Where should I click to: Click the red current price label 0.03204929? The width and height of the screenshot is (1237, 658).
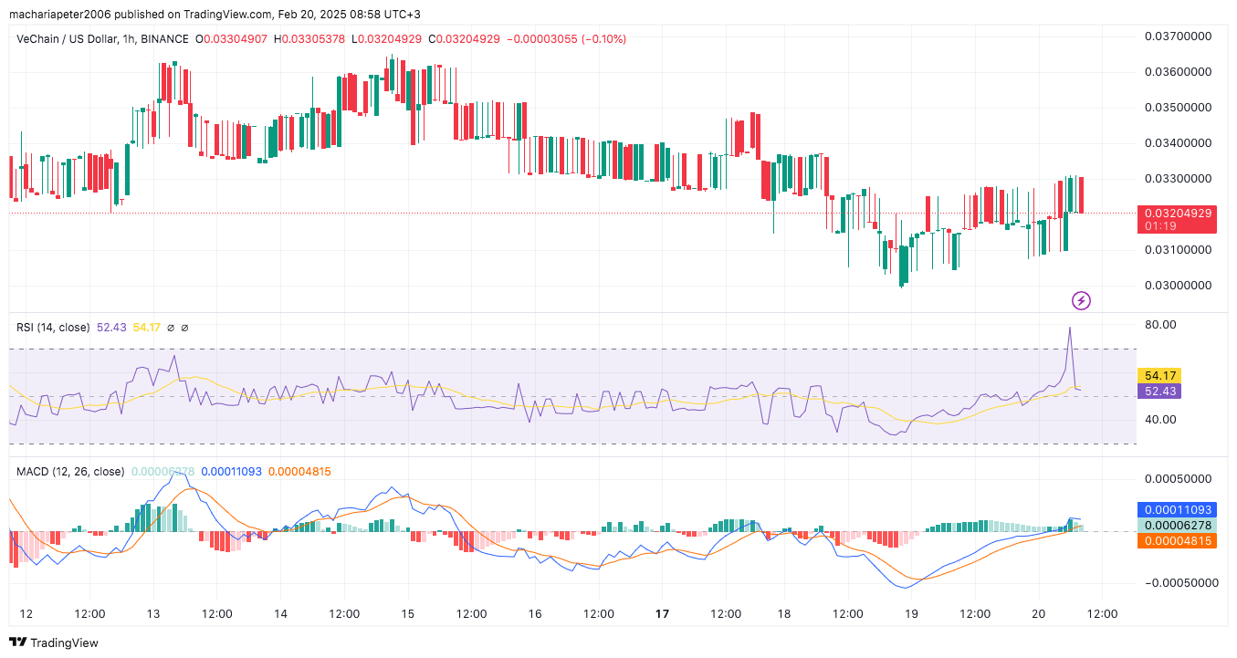click(1176, 213)
